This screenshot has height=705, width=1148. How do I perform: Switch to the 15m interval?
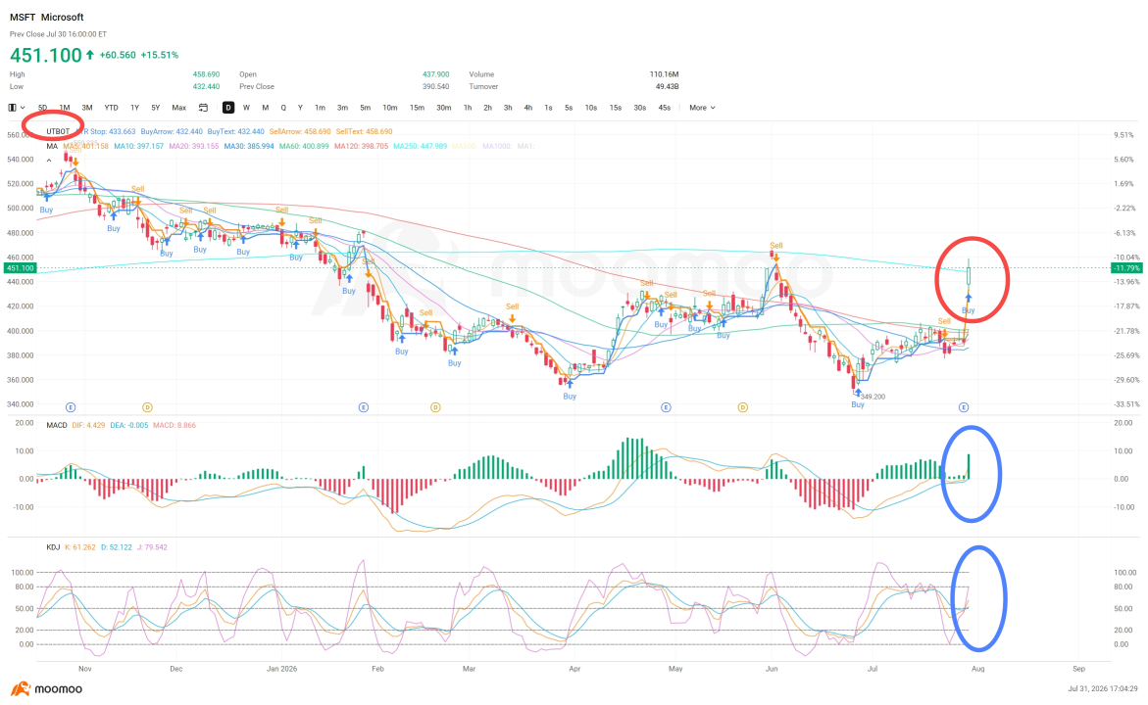click(417, 108)
